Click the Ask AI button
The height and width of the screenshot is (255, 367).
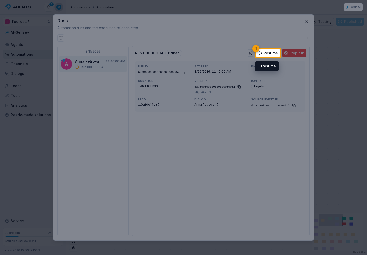353,7
